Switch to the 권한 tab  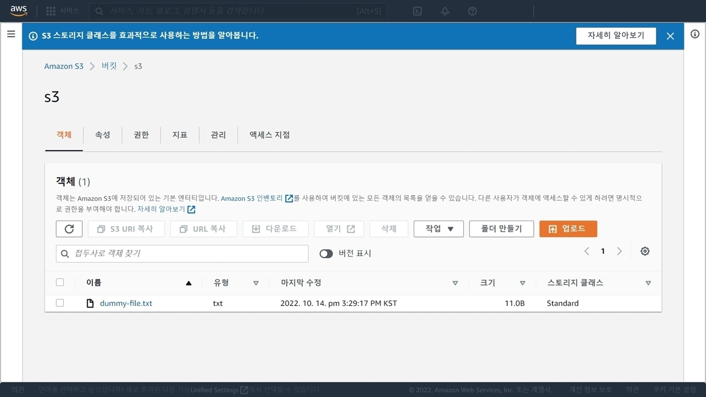coord(141,135)
